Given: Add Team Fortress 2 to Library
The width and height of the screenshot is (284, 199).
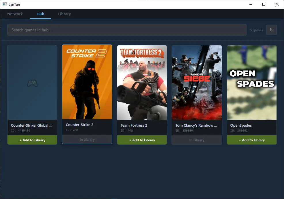Looking at the screenshot, I should (142, 140).
